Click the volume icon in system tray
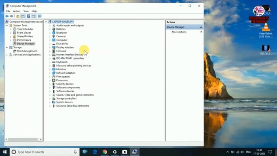The width and height of the screenshot is (277, 156). (x=242, y=152)
